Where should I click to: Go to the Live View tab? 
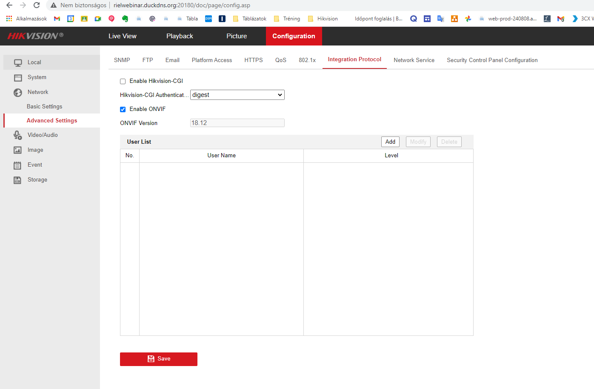[x=123, y=36]
